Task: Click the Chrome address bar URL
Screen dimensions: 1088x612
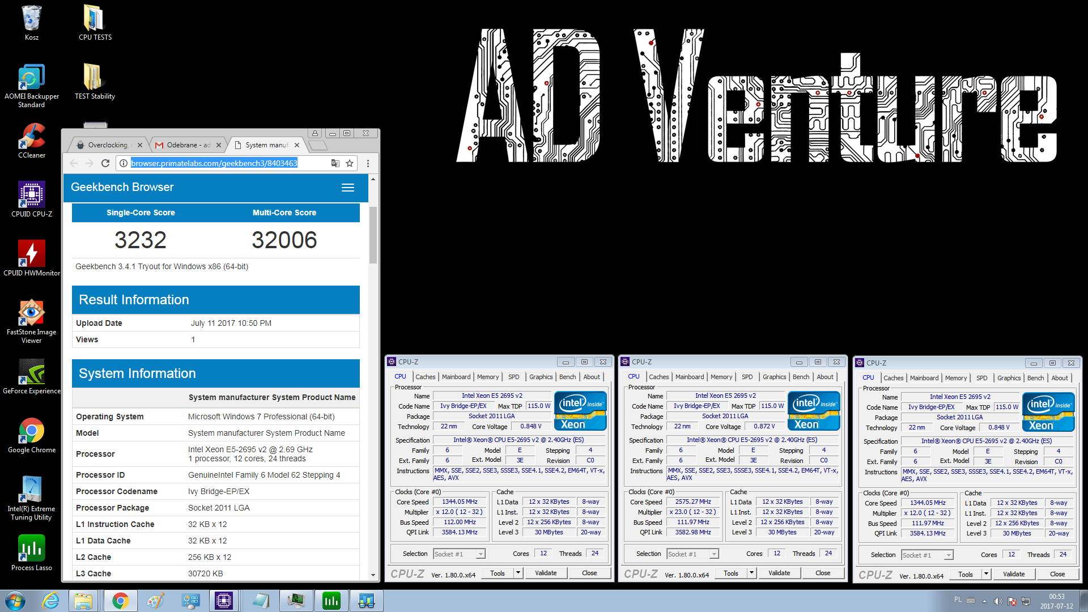Action: pos(214,163)
